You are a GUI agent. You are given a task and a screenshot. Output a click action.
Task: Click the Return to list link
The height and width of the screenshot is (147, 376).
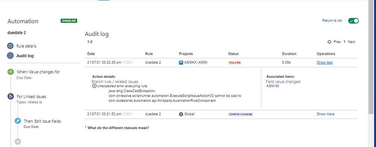pos(332,21)
